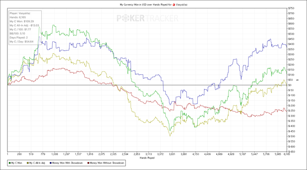This screenshot has width=307, height=170.
Task: Click the red Money Won Without Showdown swatch
Action: 88,163
